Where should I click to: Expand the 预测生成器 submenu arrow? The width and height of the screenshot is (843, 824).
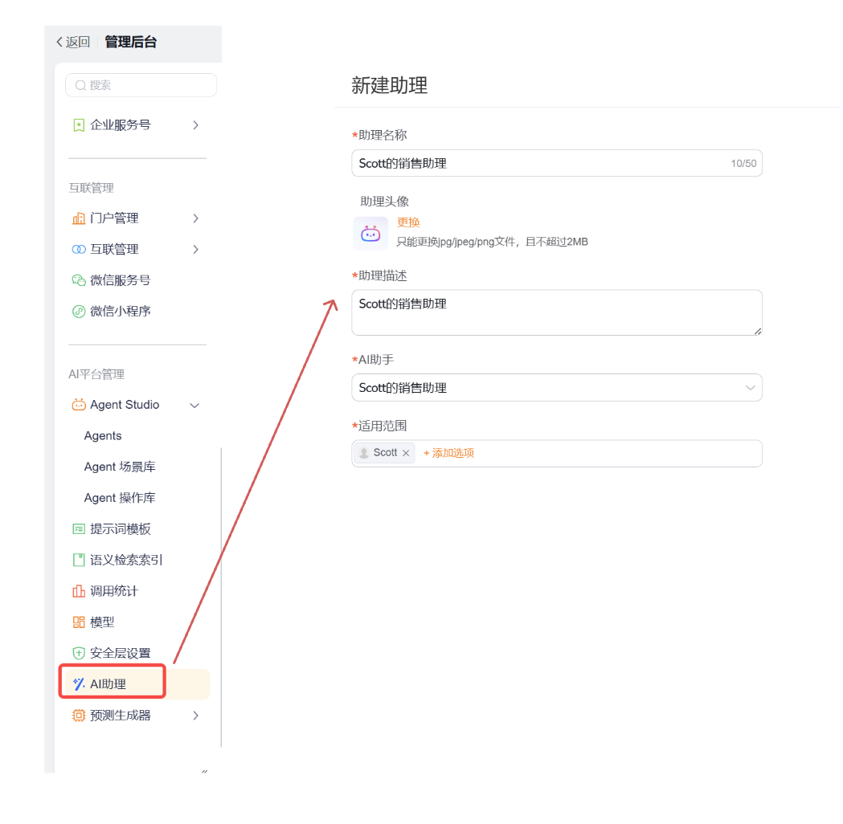(x=195, y=716)
